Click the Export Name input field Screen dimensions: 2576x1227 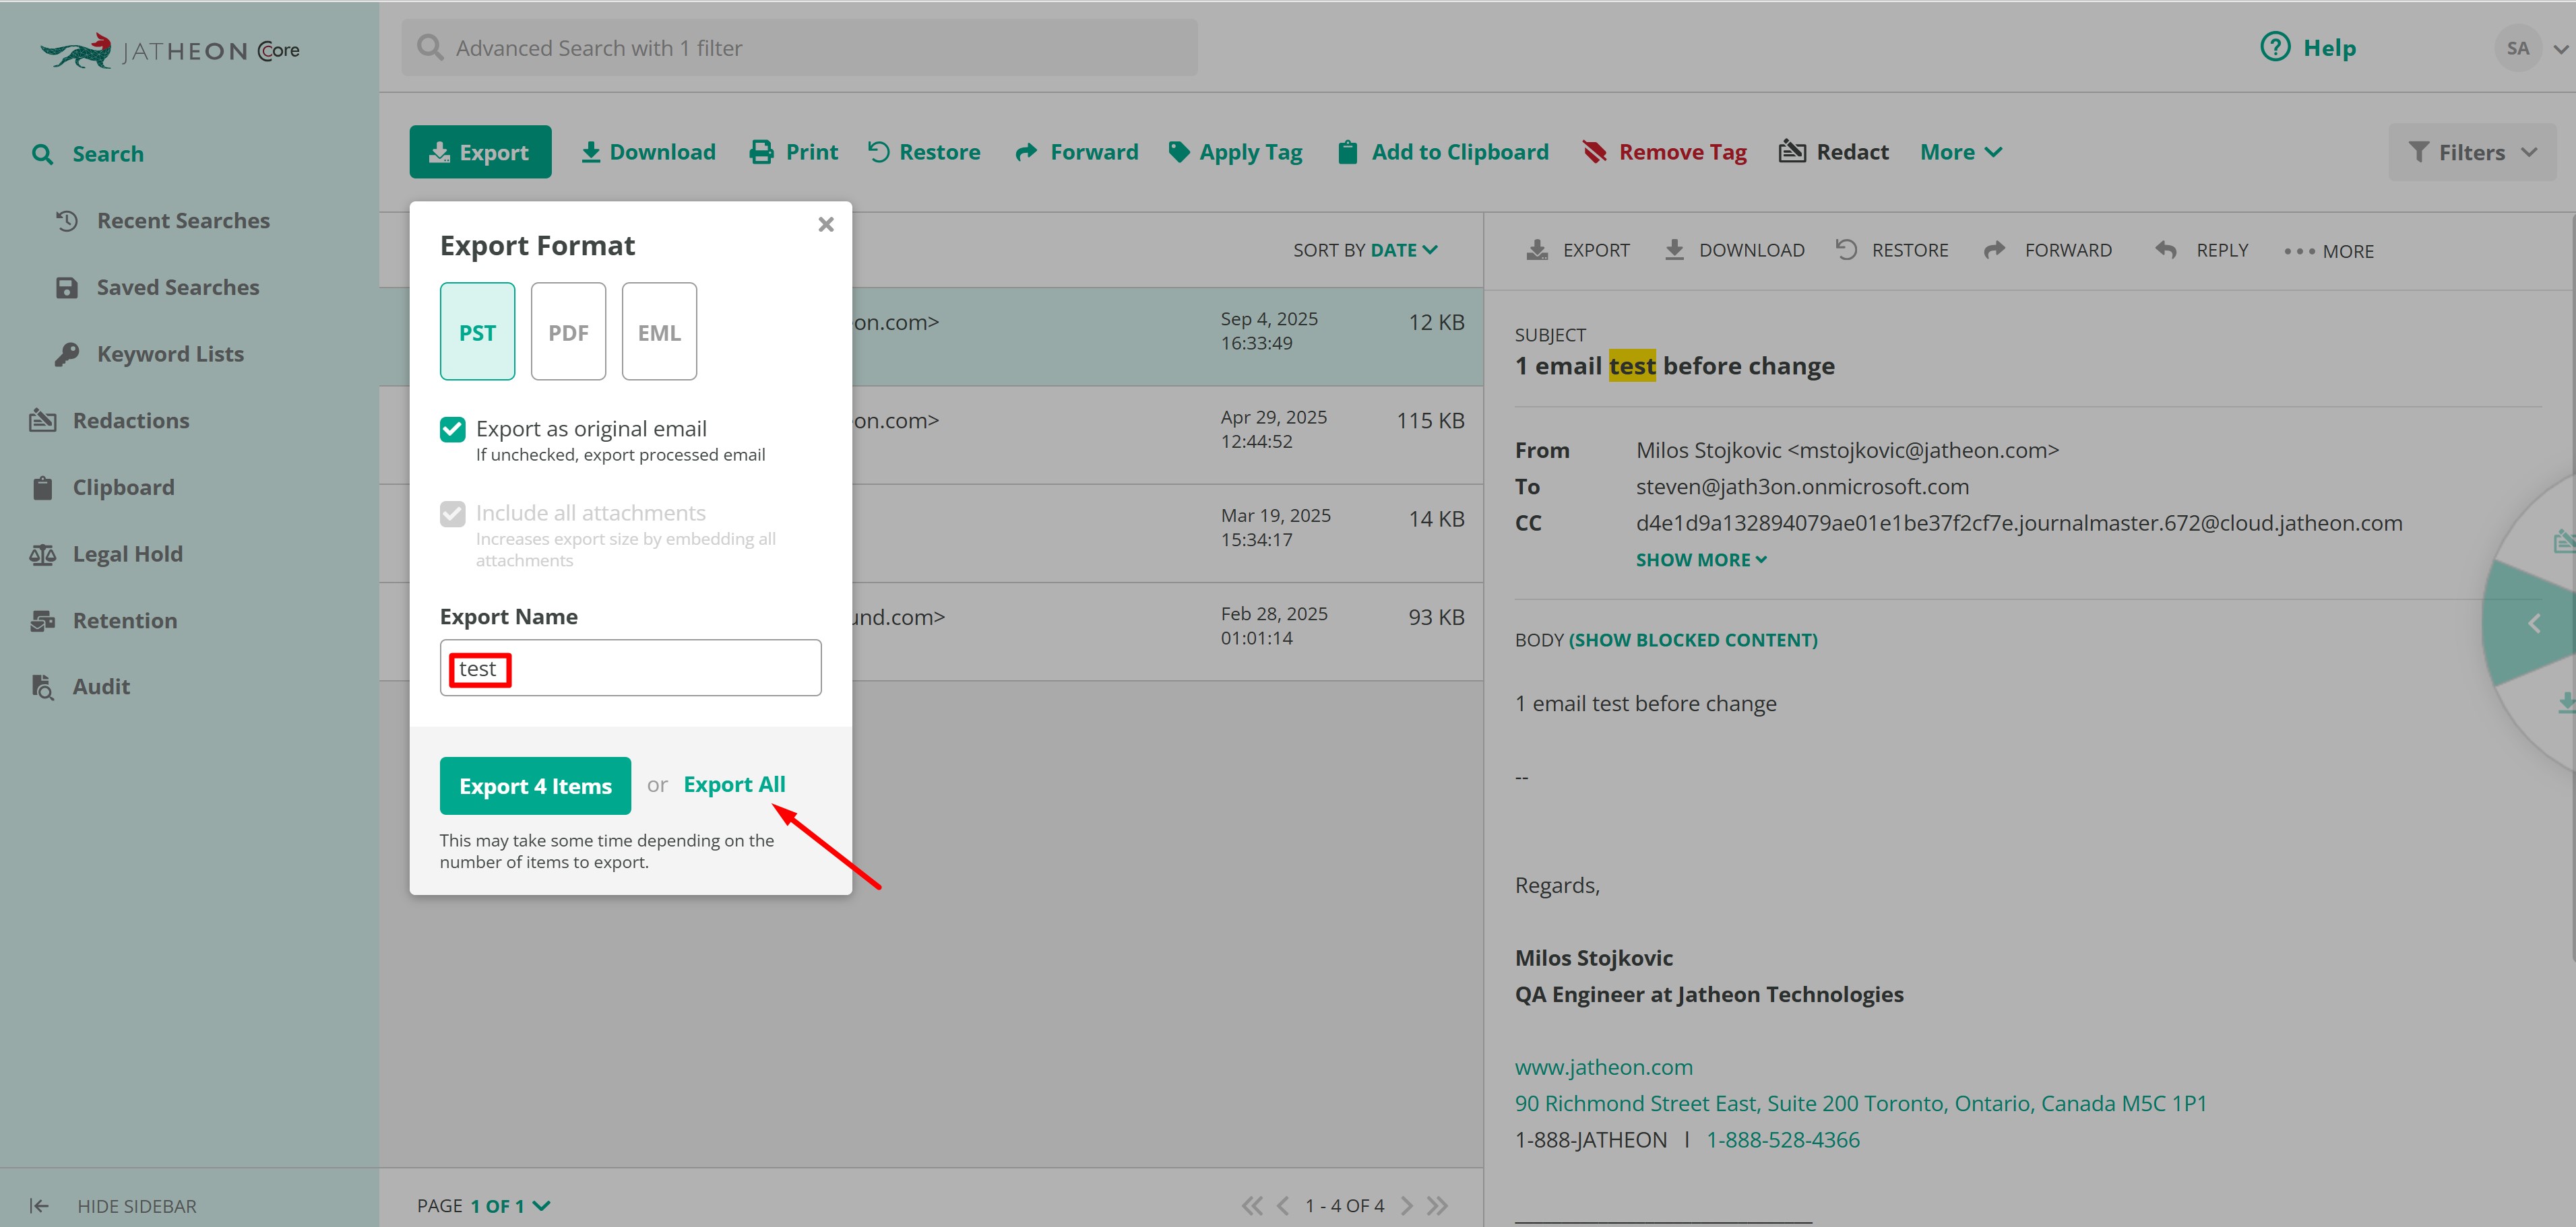(x=630, y=667)
